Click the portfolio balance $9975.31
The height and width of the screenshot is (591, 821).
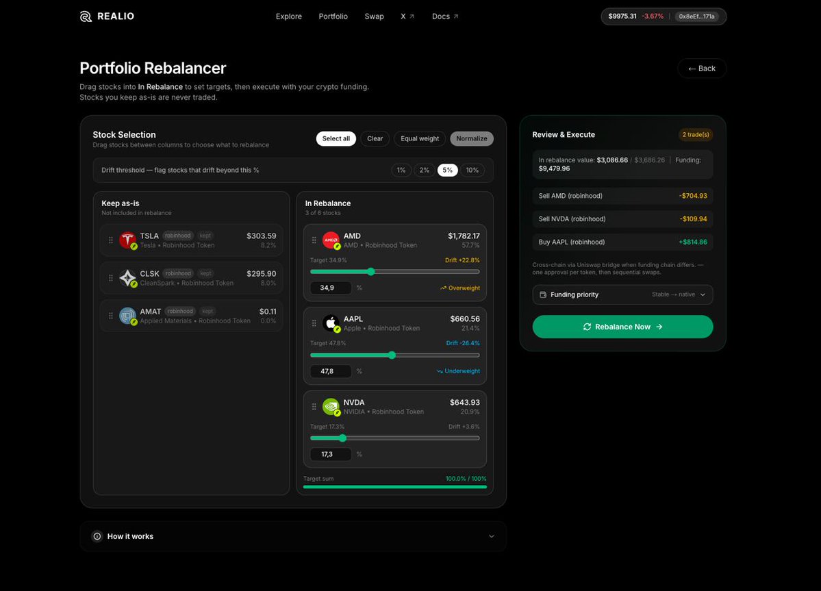click(622, 16)
